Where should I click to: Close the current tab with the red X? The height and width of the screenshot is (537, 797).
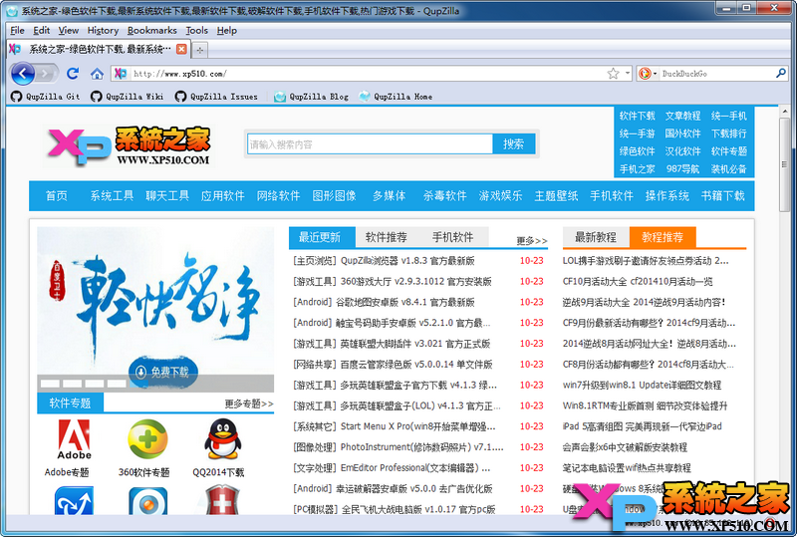(x=181, y=49)
